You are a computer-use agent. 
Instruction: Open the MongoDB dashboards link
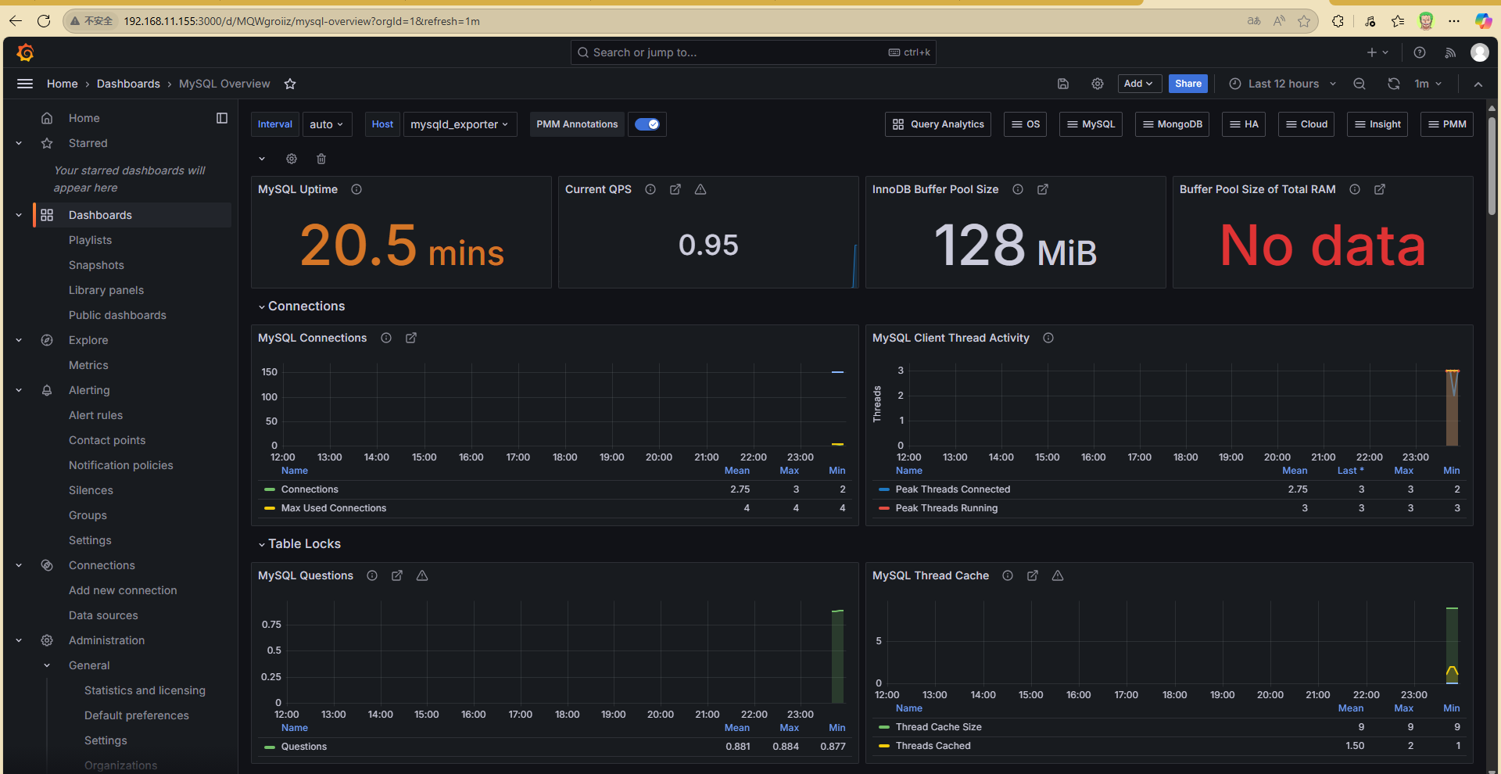(x=1172, y=124)
